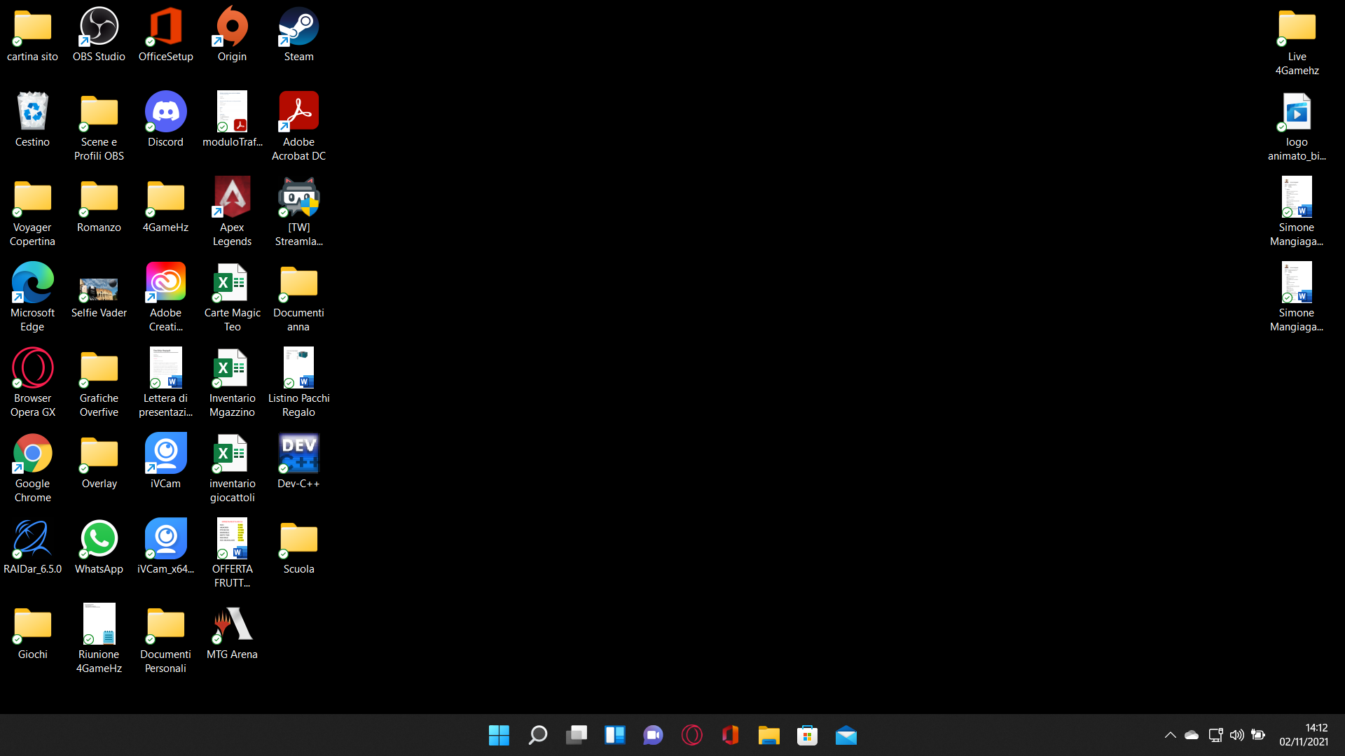Open the Google Chrome shortcut
This screenshot has width=1345, height=756.
[32, 469]
